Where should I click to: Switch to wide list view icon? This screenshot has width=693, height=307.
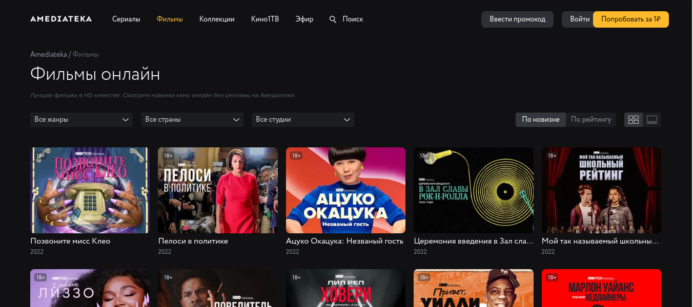pos(652,120)
